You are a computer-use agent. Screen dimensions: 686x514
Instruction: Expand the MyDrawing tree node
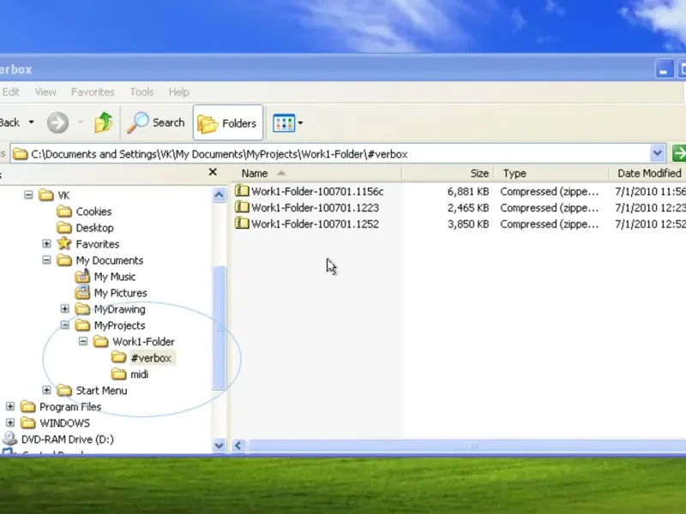click(65, 309)
